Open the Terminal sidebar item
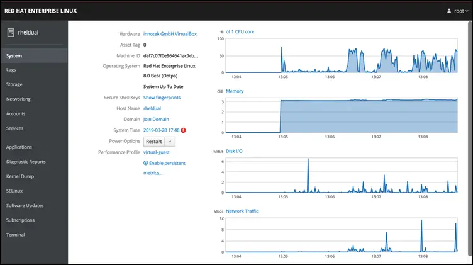This screenshot has height=265, width=473. 16,235
